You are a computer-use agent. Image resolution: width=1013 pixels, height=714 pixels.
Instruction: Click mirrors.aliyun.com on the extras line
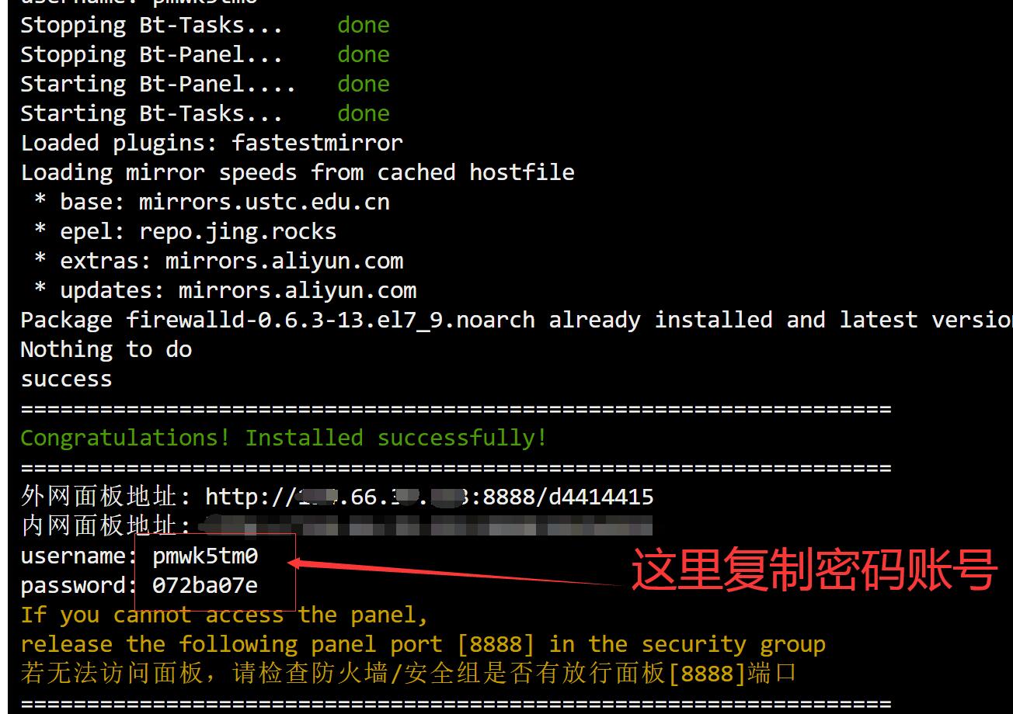(x=284, y=261)
